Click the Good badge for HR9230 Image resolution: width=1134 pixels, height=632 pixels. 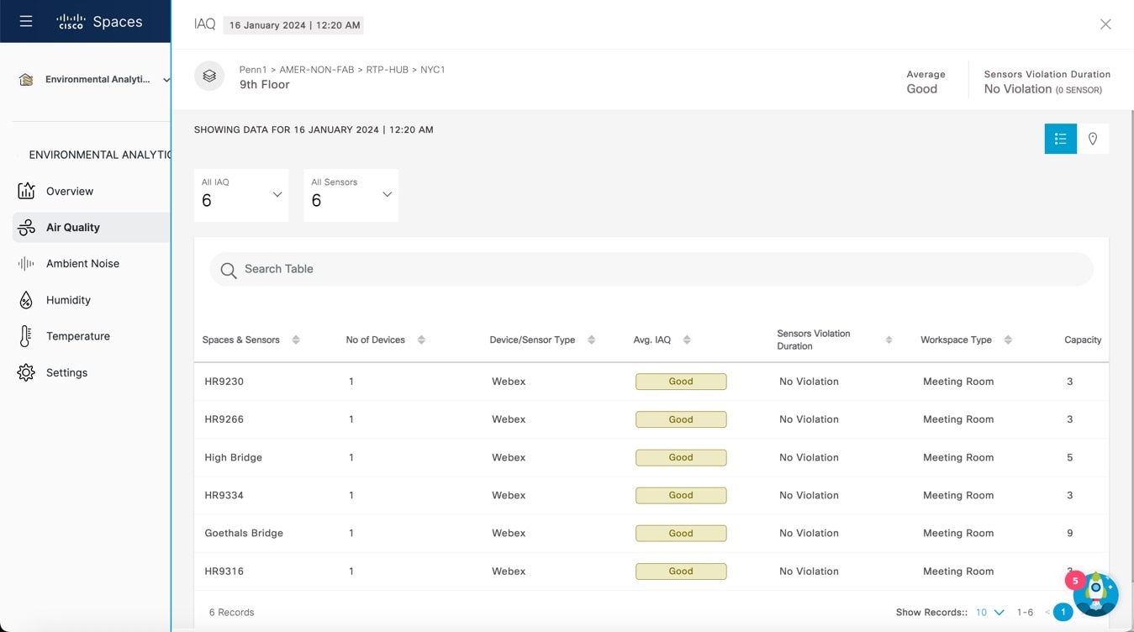[x=681, y=382]
